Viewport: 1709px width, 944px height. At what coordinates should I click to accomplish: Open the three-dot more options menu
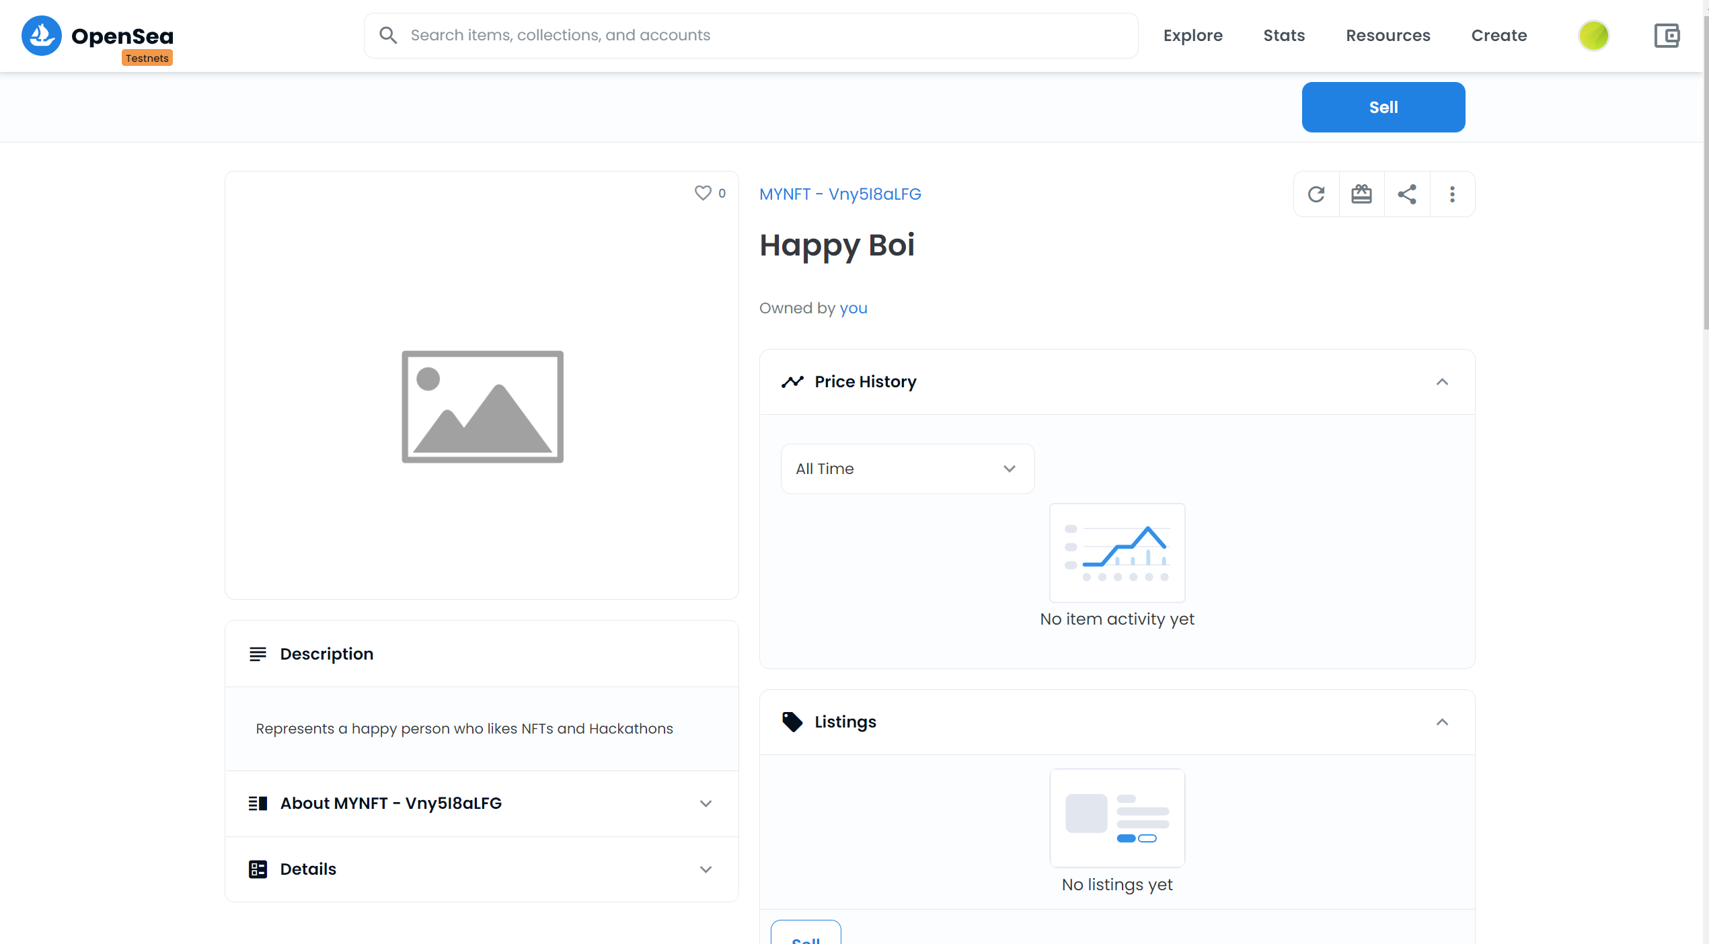1452,194
